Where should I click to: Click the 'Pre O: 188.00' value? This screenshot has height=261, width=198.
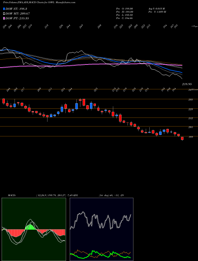[x=124, y=9]
